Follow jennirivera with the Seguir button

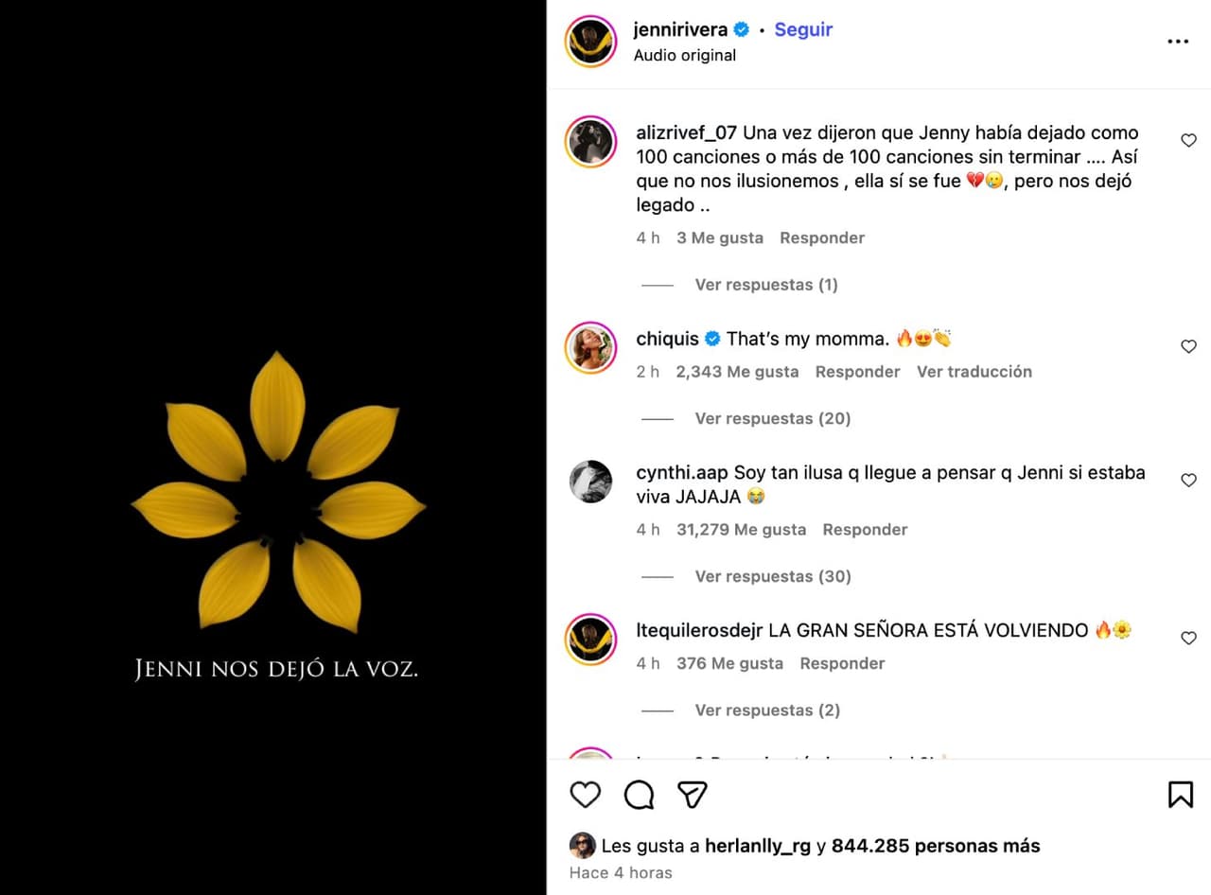[803, 29]
